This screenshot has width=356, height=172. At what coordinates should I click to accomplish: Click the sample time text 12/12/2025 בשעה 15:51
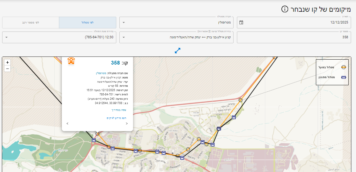click(x=100, y=90)
